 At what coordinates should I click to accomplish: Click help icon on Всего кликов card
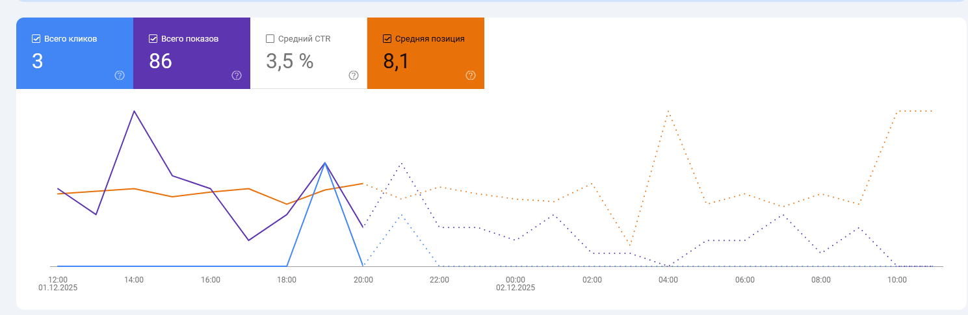(x=120, y=75)
